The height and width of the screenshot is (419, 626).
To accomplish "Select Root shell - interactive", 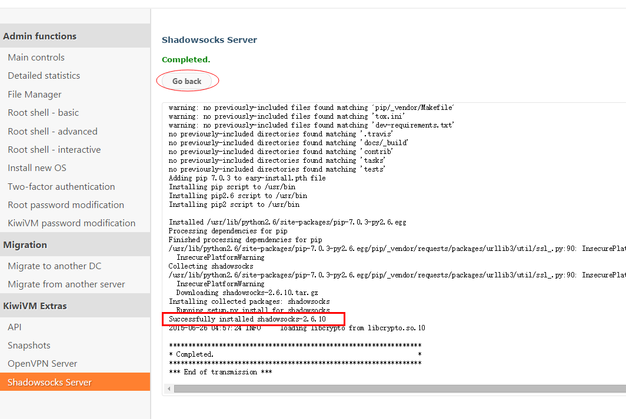I will [x=54, y=149].
